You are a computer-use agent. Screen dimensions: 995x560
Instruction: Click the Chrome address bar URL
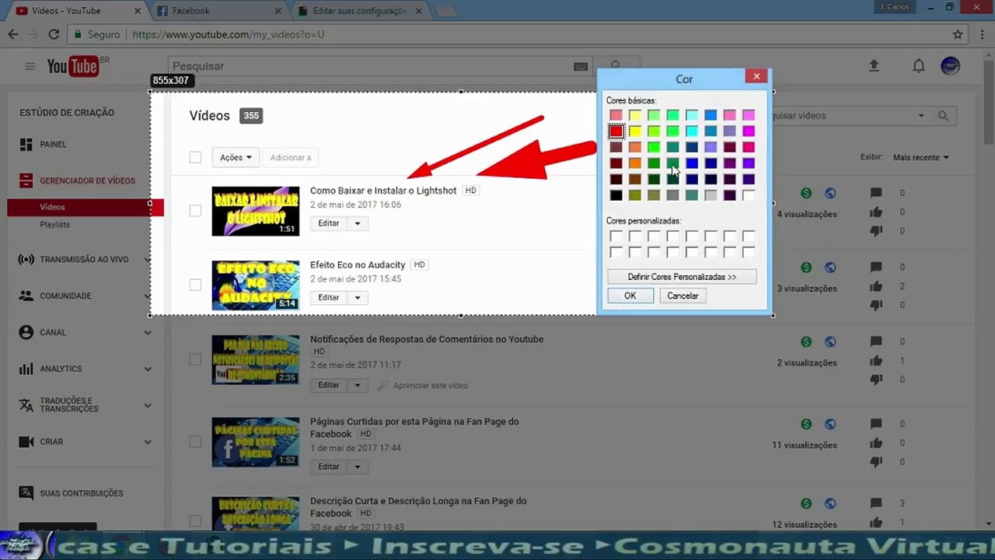(228, 34)
